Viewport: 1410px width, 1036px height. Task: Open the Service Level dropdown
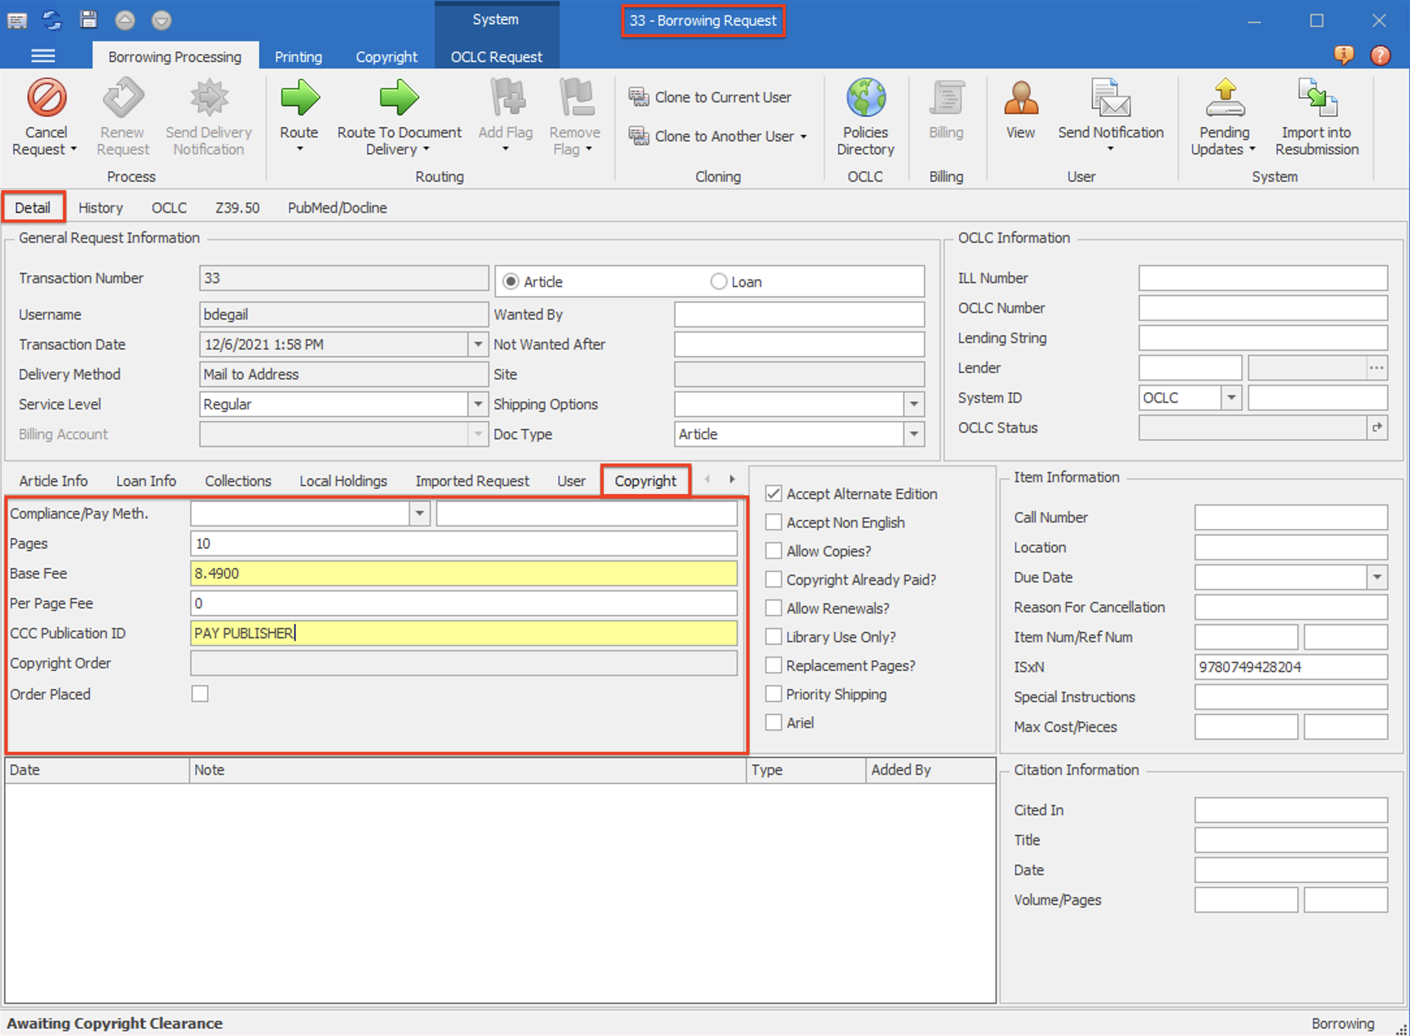(478, 404)
